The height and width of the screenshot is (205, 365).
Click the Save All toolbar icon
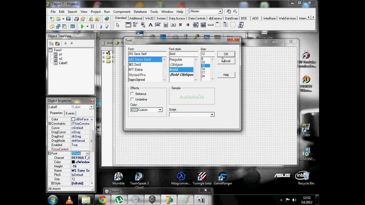(76, 19)
